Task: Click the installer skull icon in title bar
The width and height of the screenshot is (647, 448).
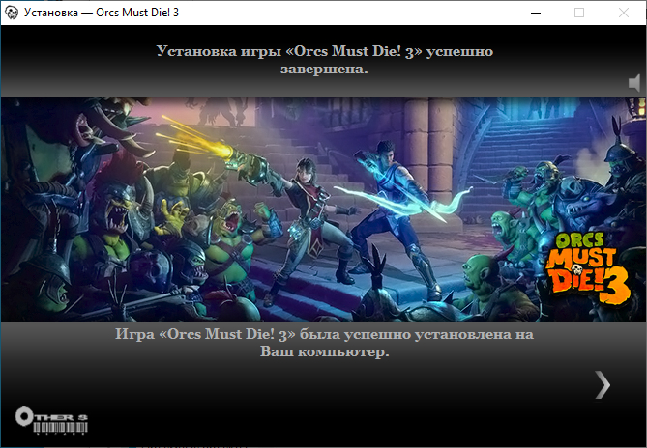Action: coord(12,13)
